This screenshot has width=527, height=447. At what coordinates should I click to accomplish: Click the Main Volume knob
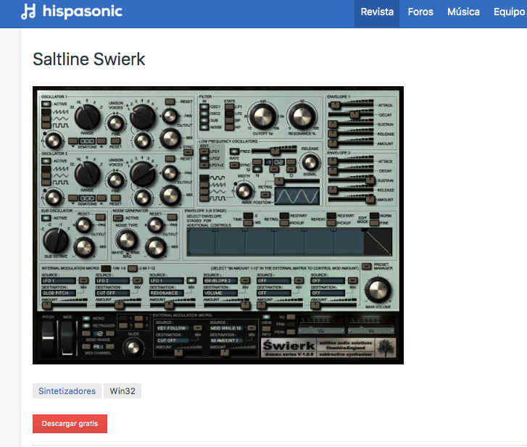[378, 290]
